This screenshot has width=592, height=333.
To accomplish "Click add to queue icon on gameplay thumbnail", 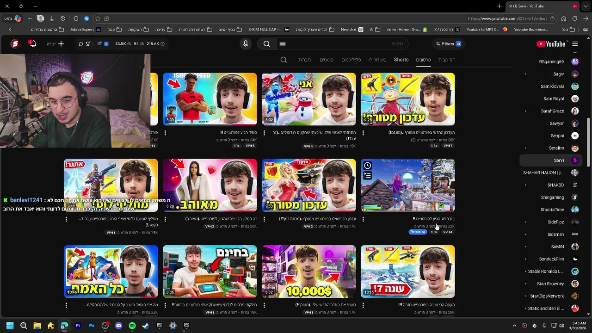I will pyautogui.click(x=368, y=175).
